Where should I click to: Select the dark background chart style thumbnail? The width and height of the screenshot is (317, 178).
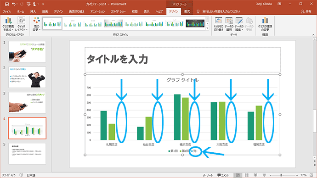195,23
